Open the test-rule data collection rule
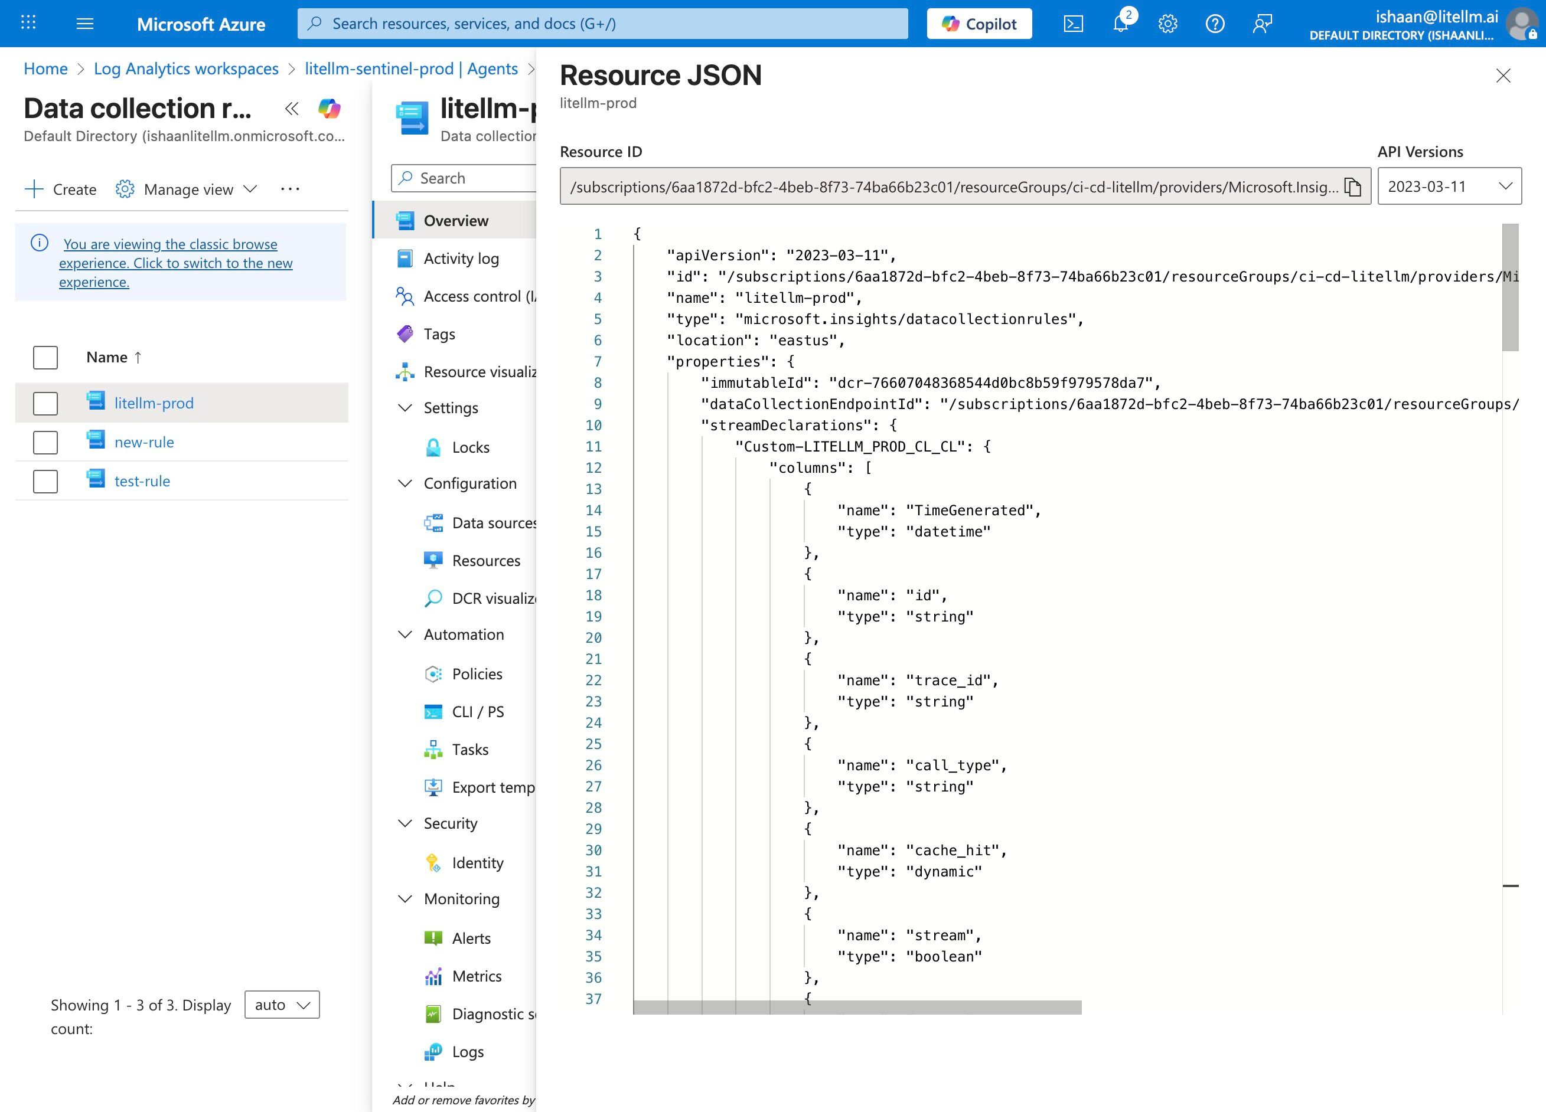This screenshot has width=1546, height=1112. (x=142, y=481)
